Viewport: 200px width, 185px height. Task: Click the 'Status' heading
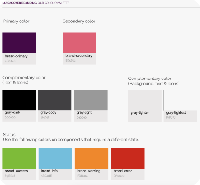coord(9,135)
